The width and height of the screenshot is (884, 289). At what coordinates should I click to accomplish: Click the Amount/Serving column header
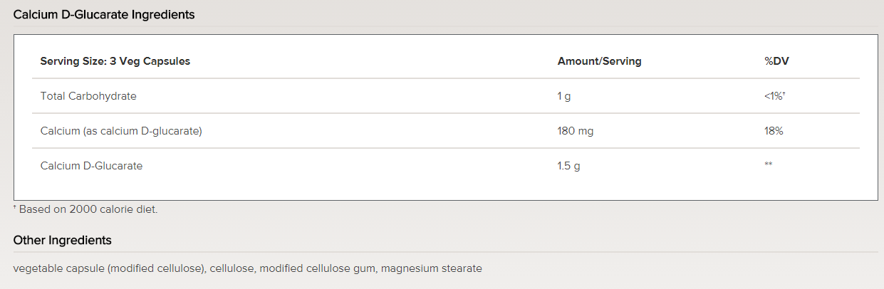pos(599,61)
